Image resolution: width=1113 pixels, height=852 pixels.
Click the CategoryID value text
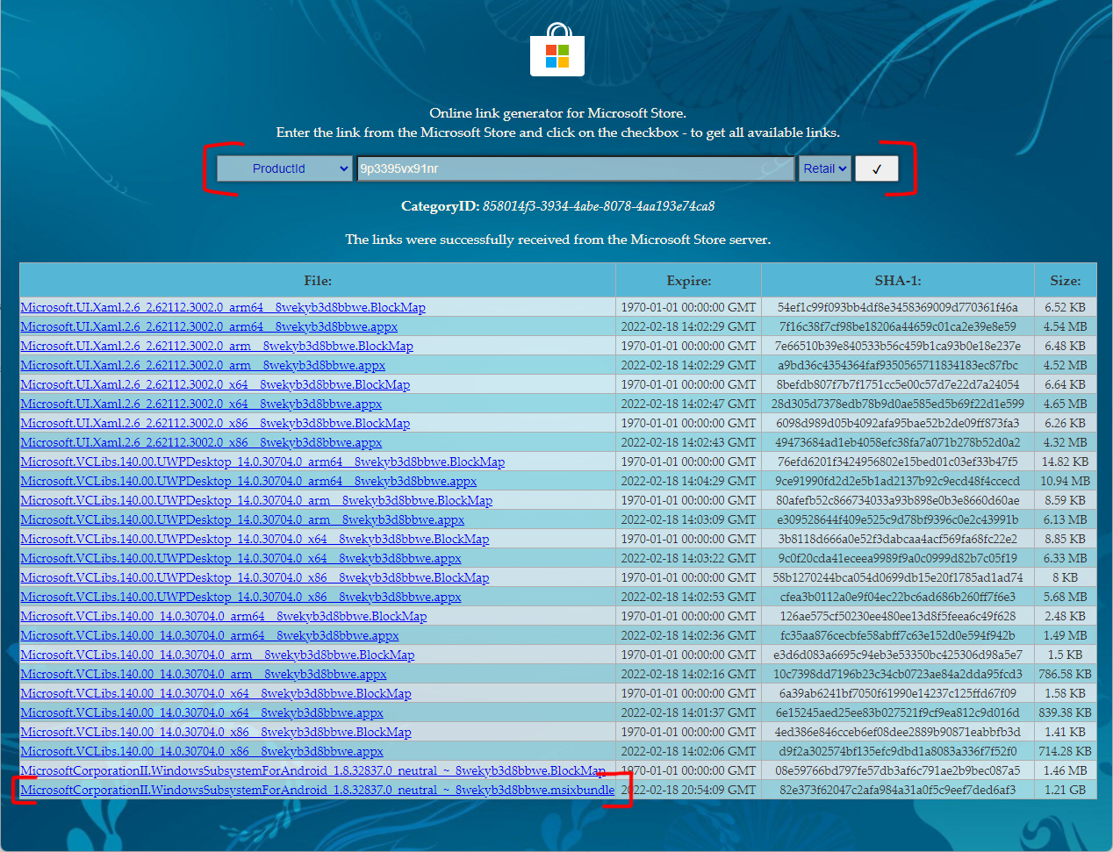(599, 206)
